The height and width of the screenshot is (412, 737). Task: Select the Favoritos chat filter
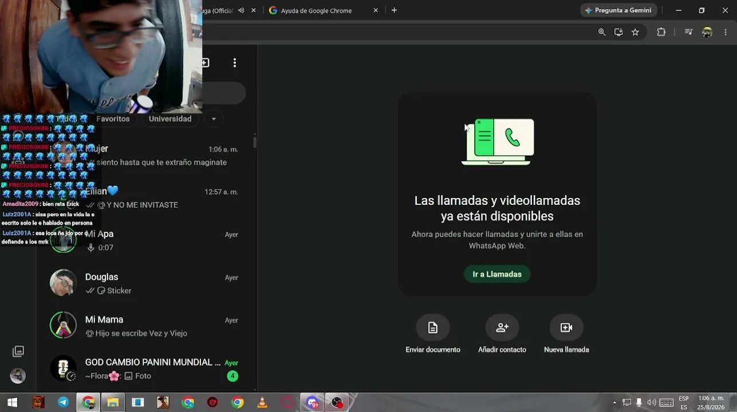[x=113, y=119]
